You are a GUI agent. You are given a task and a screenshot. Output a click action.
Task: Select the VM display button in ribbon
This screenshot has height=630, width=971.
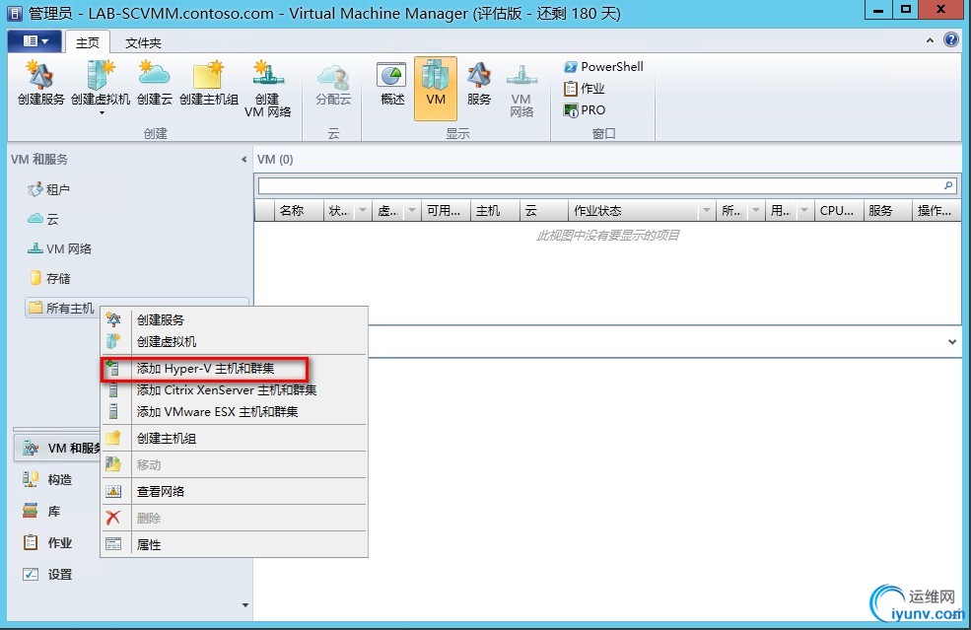[x=436, y=88]
